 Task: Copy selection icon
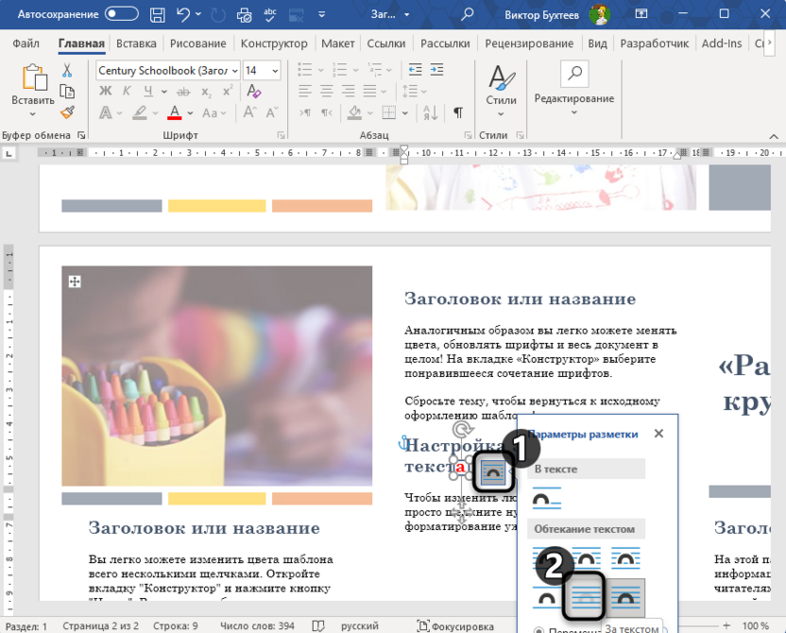click(x=67, y=92)
